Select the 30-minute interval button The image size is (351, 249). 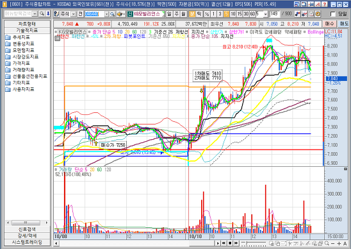coord(246,14)
